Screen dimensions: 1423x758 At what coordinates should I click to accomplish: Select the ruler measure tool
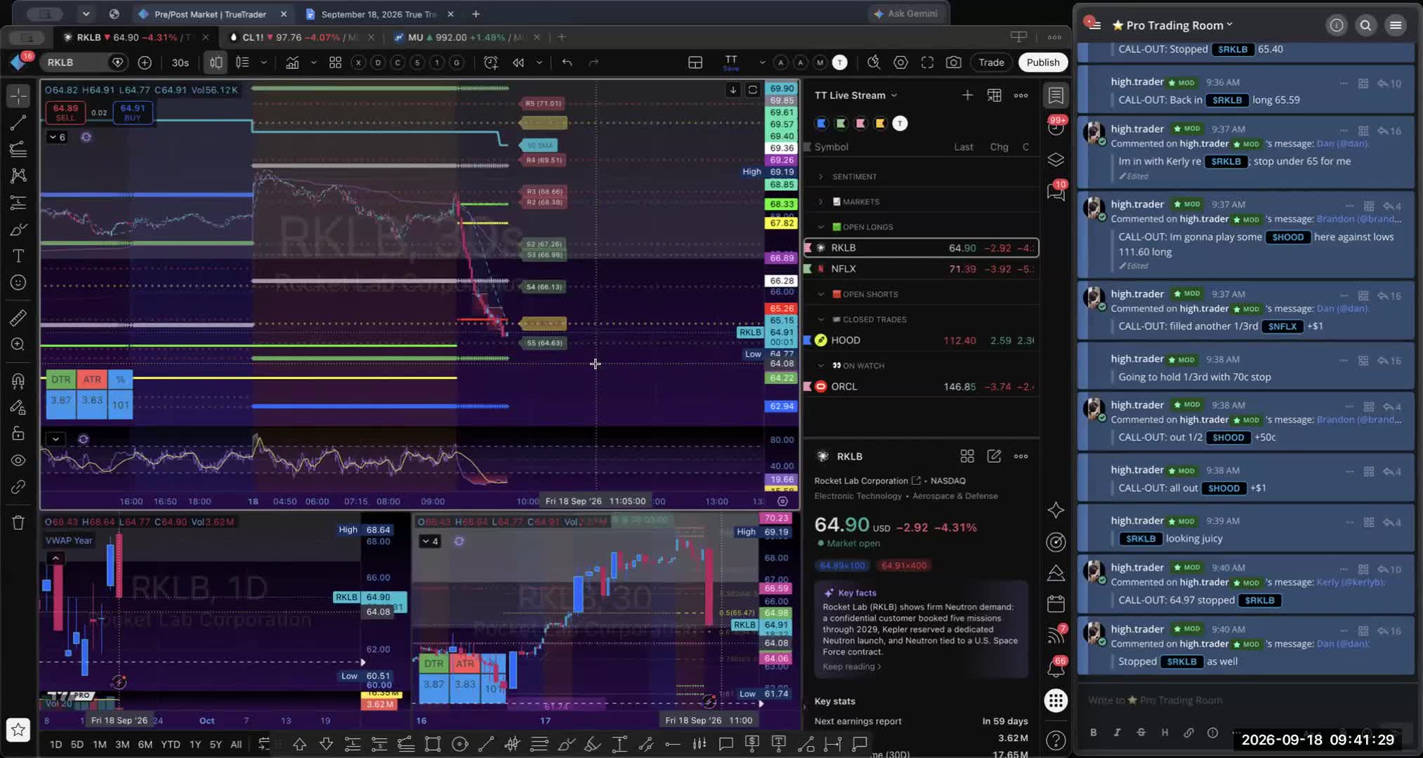(18, 318)
